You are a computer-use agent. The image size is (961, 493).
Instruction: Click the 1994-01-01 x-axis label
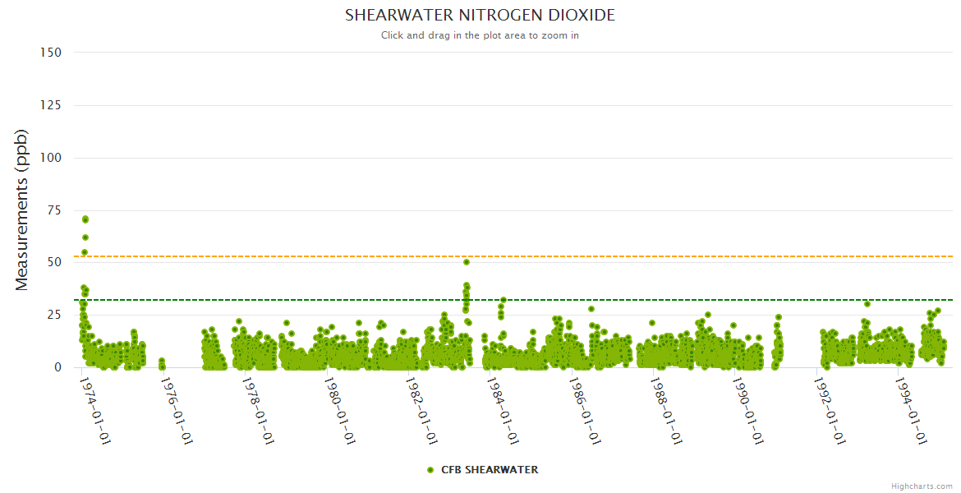[x=910, y=411]
